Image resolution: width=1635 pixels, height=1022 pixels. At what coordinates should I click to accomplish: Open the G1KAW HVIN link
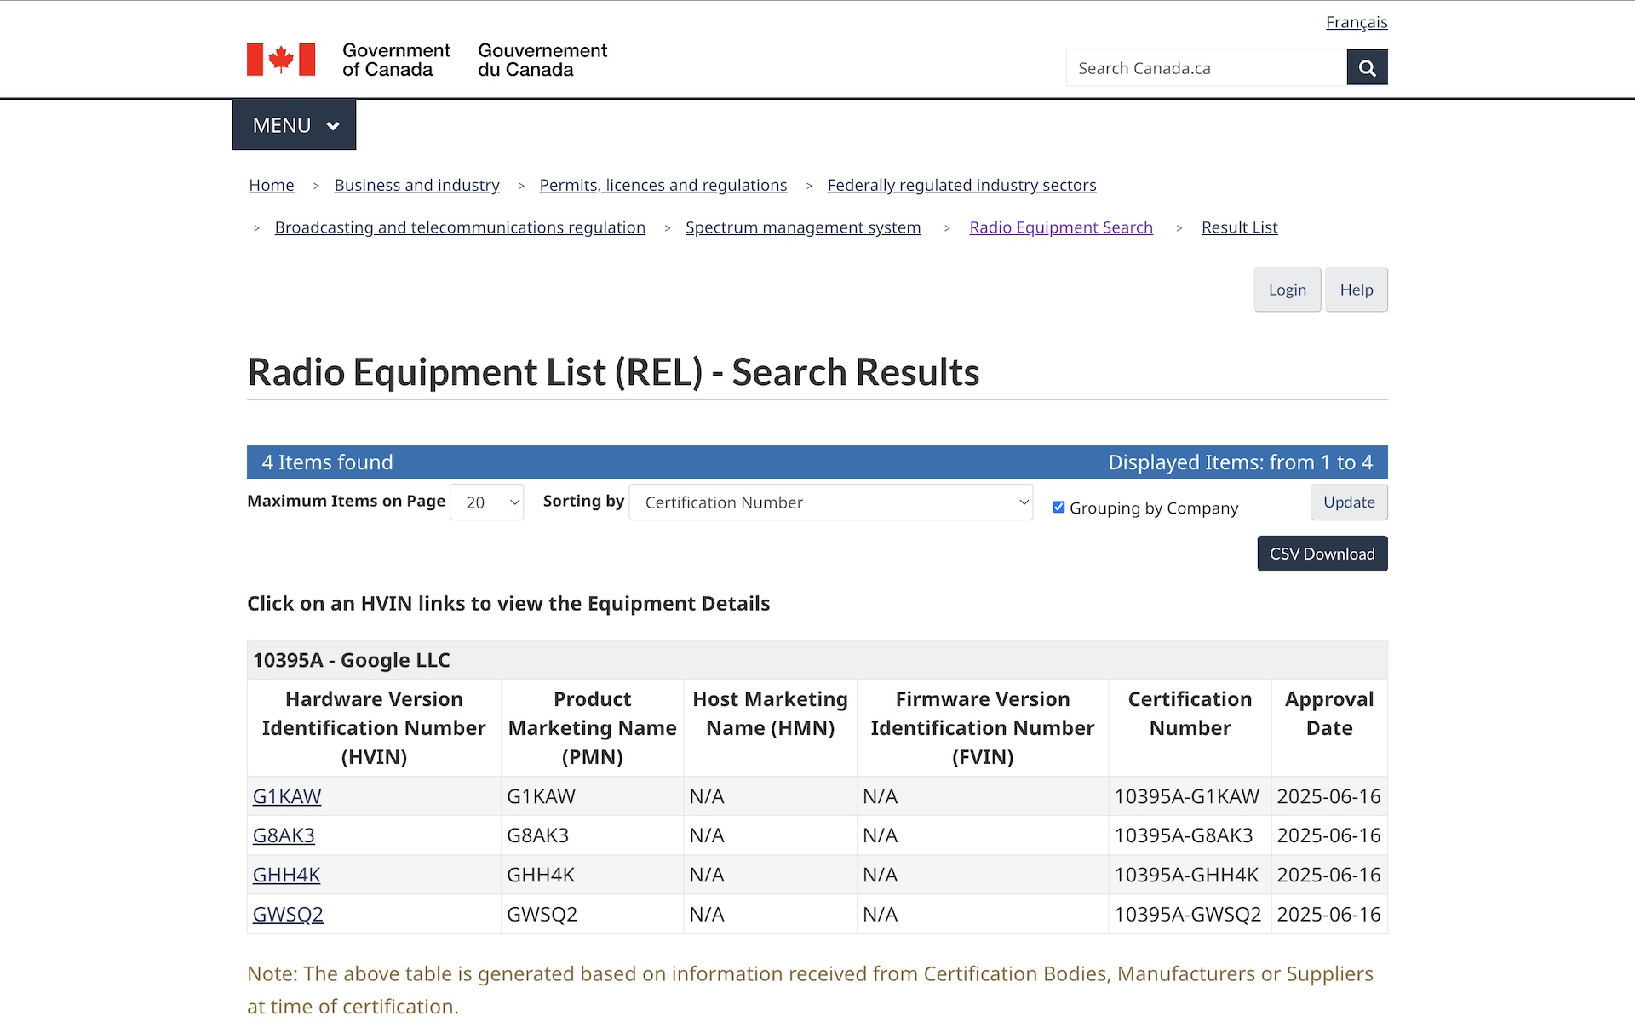point(287,796)
